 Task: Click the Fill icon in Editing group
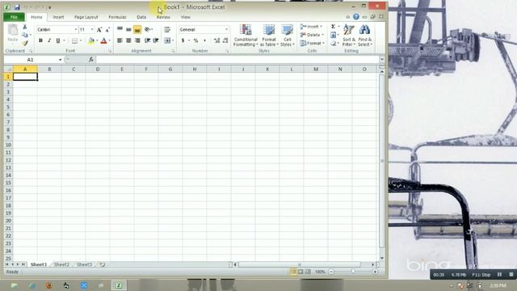[x=334, y=35]
